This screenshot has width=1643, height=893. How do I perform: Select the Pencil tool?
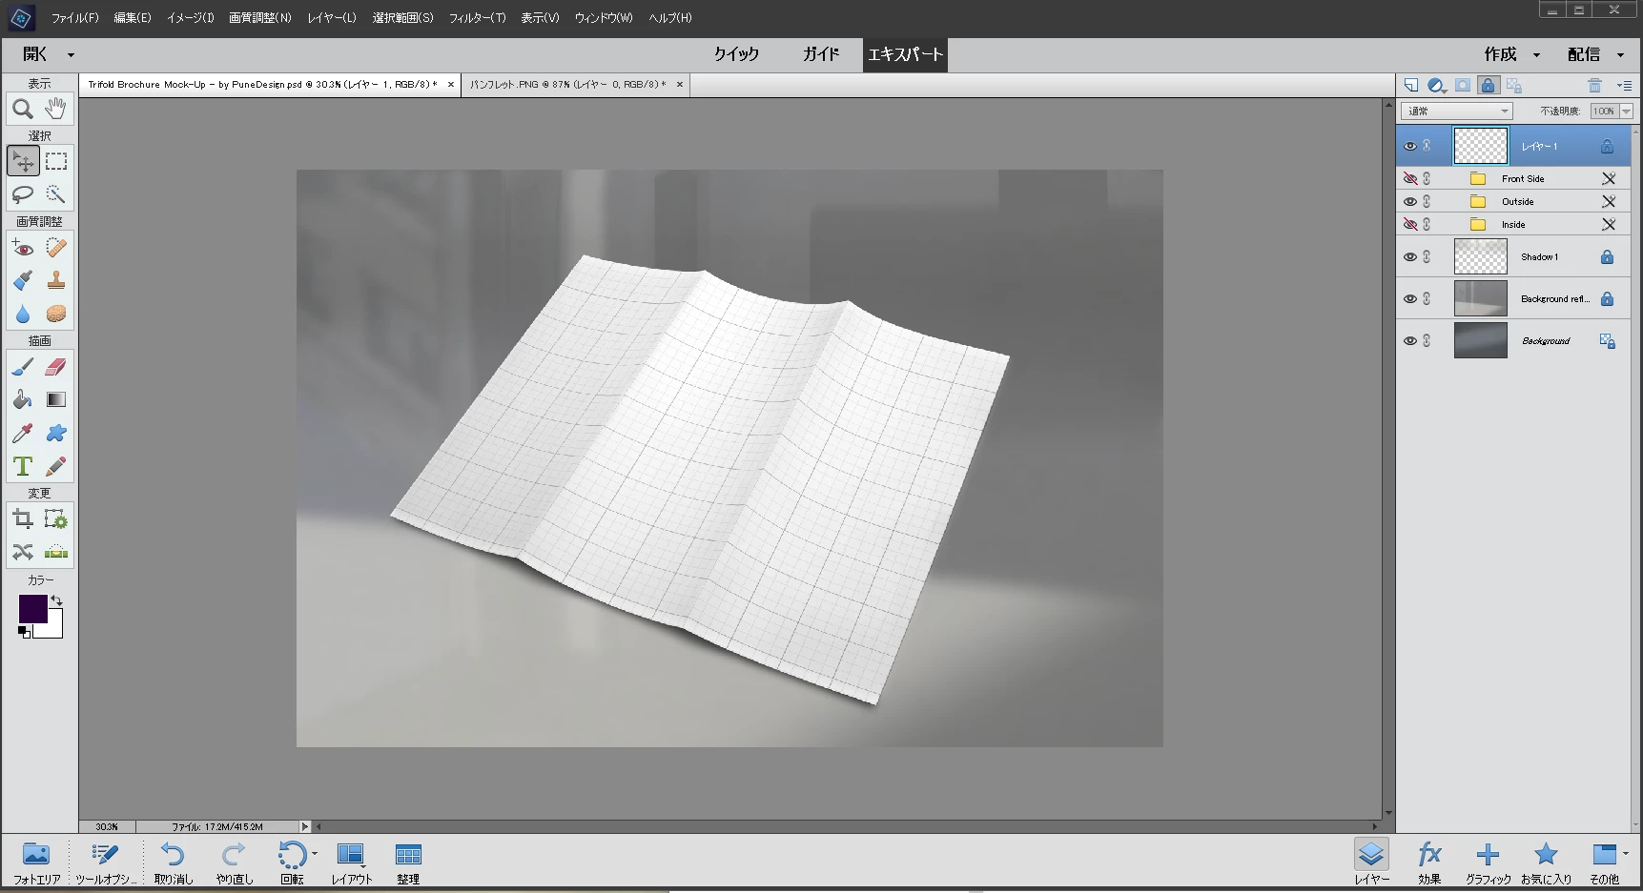pyautogui.click(x=56, y=466)
